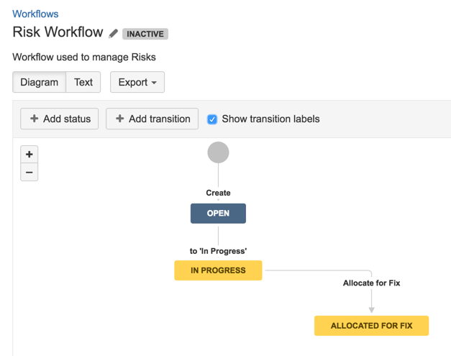Screen dimensions: 451x356
Task: Click the INACTIVE status badge
Action: [145, 34]
